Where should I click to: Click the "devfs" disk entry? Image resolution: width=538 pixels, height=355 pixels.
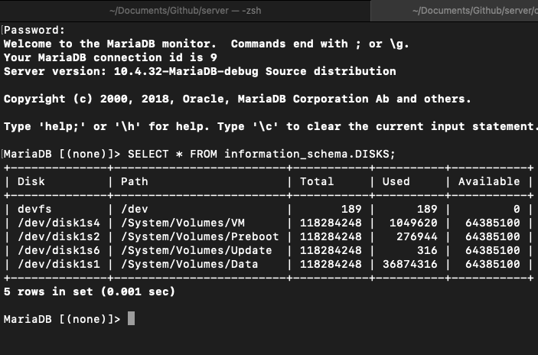[x=34, y=209]
